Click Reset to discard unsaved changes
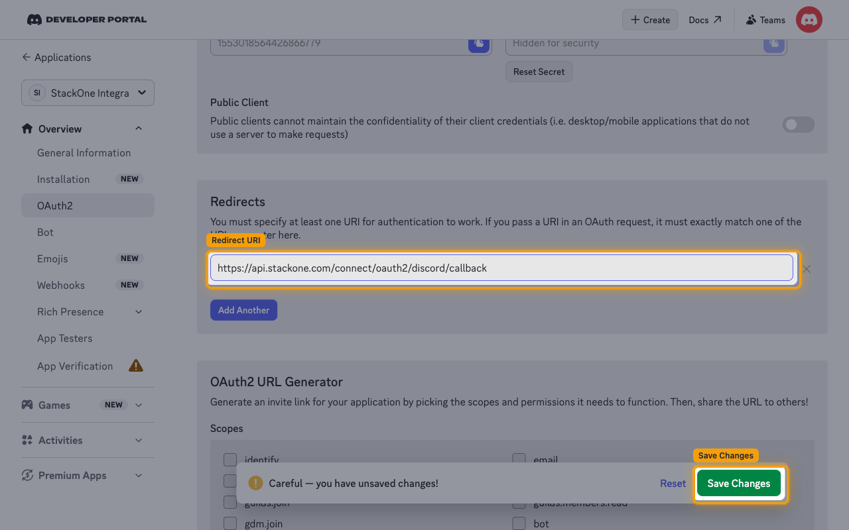The image size is (849, 530). (673, 484)
